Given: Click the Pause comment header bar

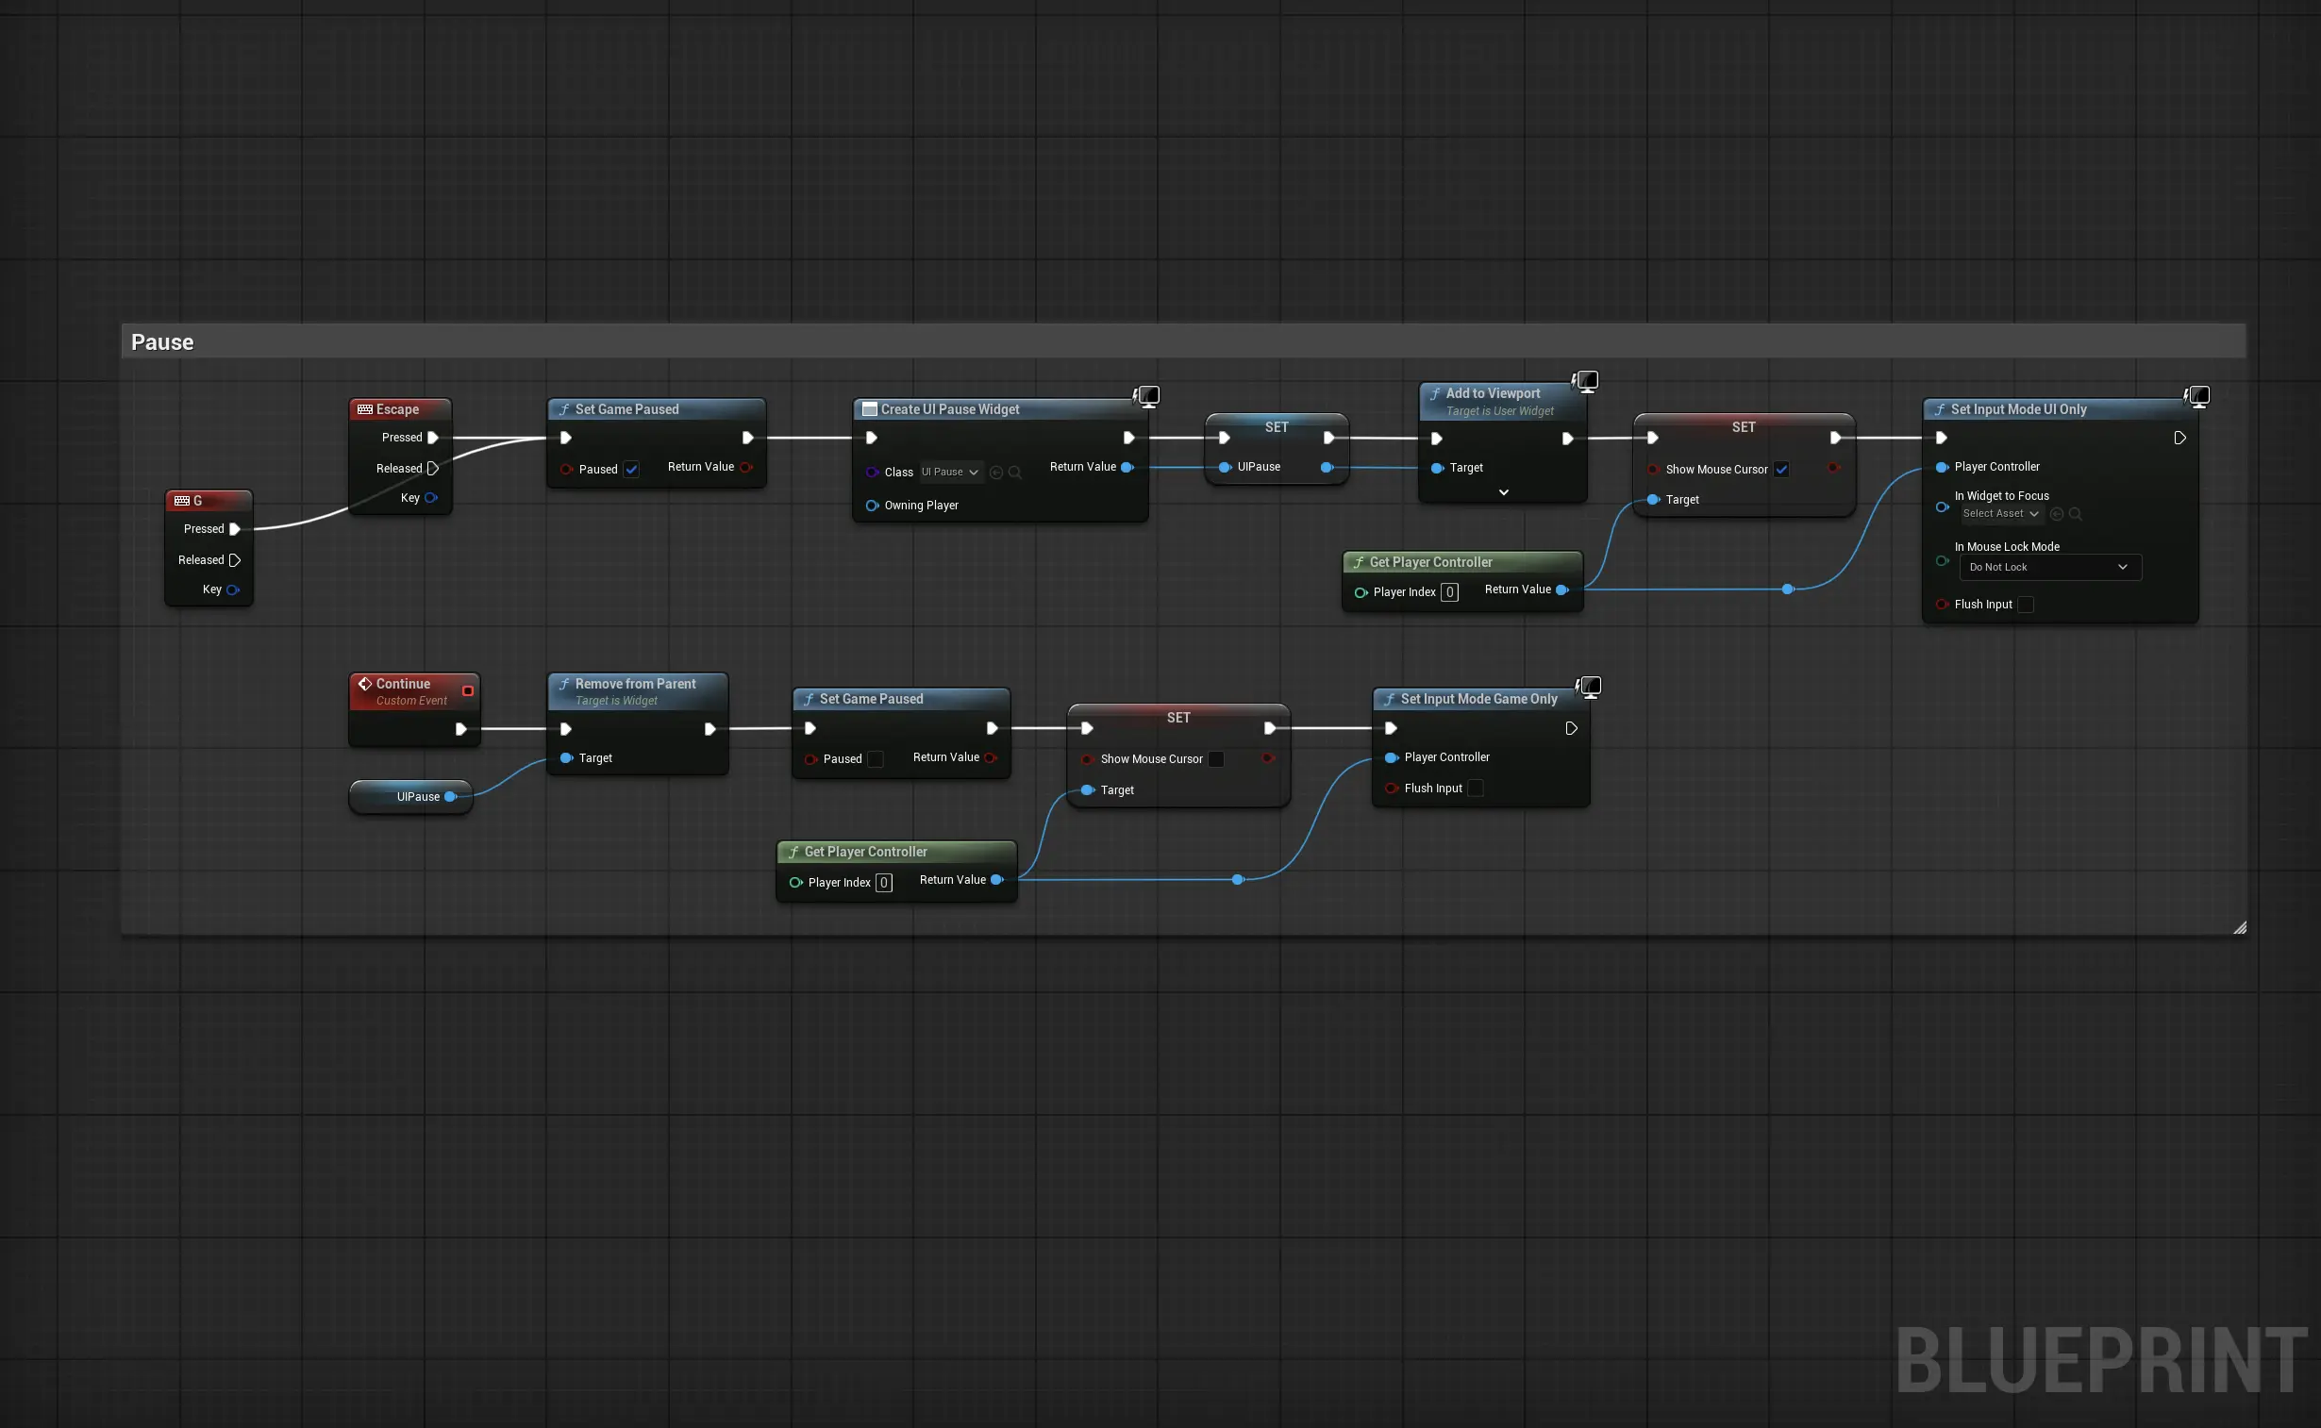Looking at the screenshot, I should pyautogui.click(x=377, y=341).
